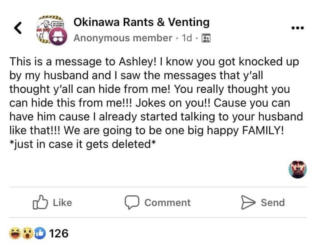Select the post message text

pos(156,103)
